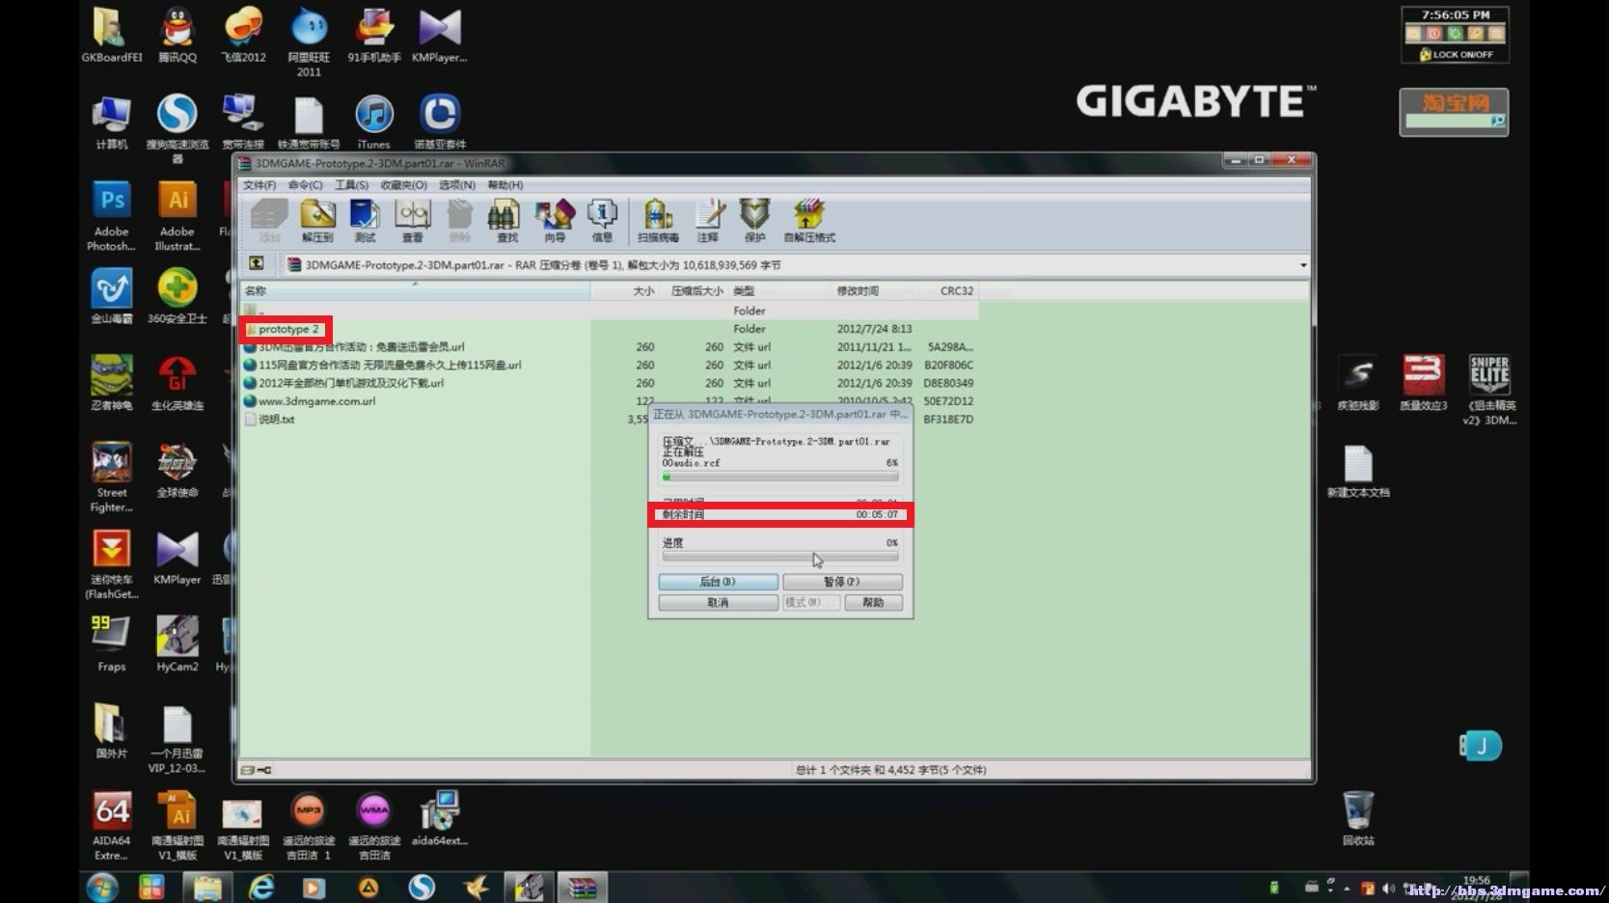Open the 收藏夹(O) menu
This screenshot has height=903, width=1609.
point(403,185)
